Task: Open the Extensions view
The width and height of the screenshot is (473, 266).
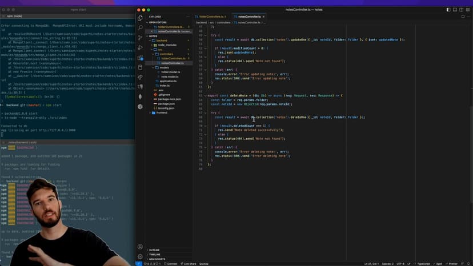Action: point(140,57)
